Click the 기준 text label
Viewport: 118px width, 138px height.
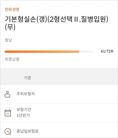point(28,78)
